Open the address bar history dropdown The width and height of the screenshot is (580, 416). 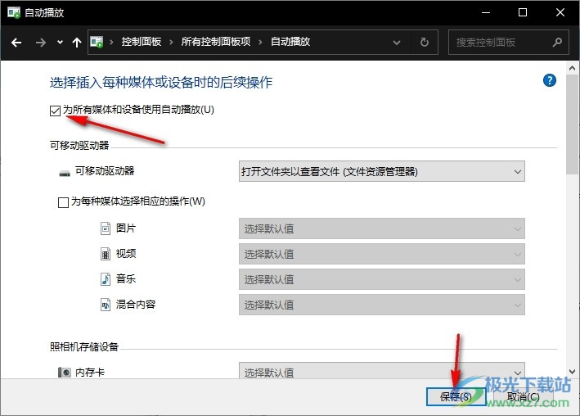click(397, 43)
